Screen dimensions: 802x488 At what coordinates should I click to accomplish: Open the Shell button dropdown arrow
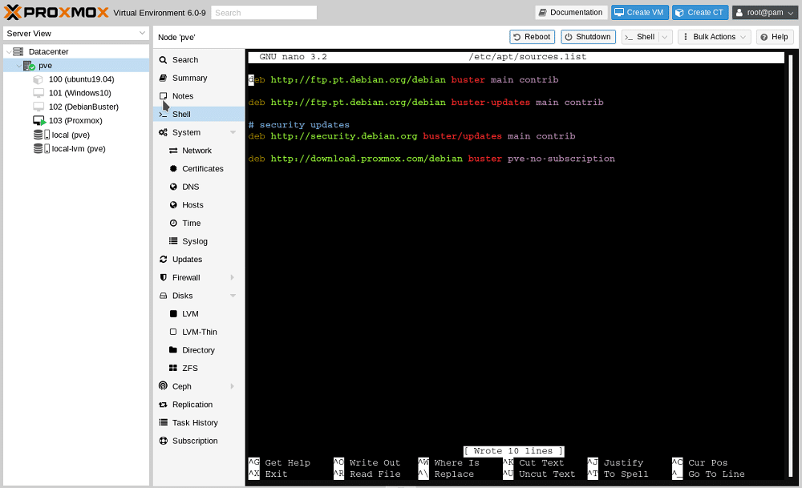tap(665, 37)
